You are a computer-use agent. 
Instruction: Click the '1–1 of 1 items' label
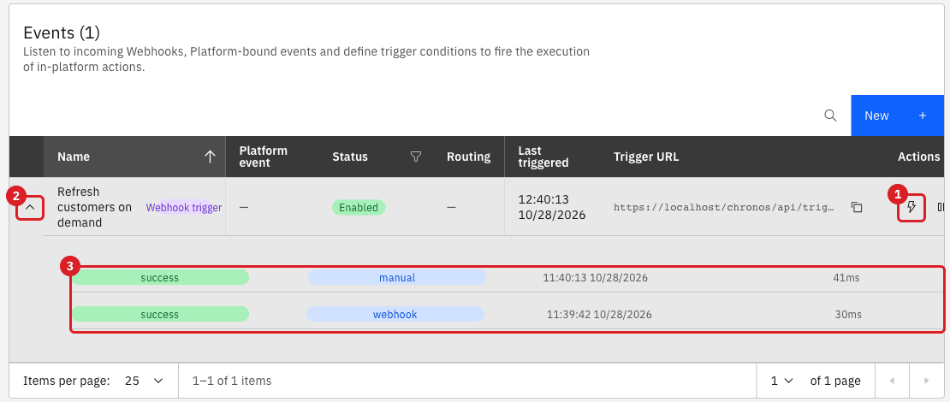point(232,381)
